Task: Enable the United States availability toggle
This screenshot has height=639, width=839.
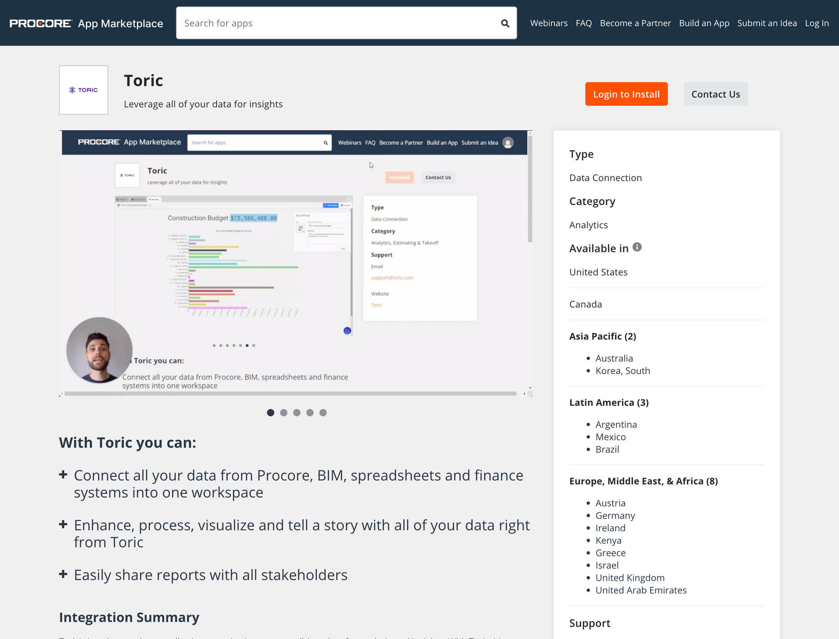Action: point(599,272)
